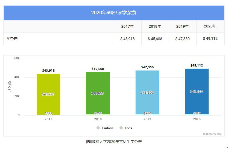Click the $45,608 total above 2018 bar
This screenshot has height=148, width=228.
(98, 69)
